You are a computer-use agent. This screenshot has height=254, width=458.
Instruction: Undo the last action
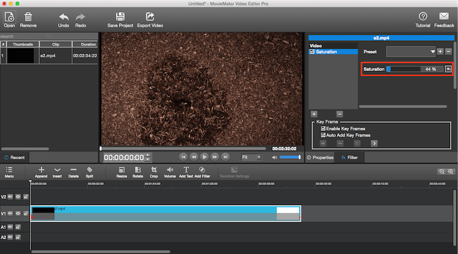[64, 20]
